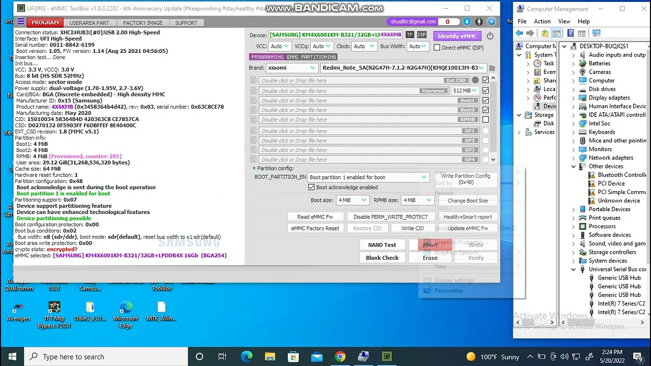Enable the RPMB row checkbox
651x366 pixels.
[486, 119]
